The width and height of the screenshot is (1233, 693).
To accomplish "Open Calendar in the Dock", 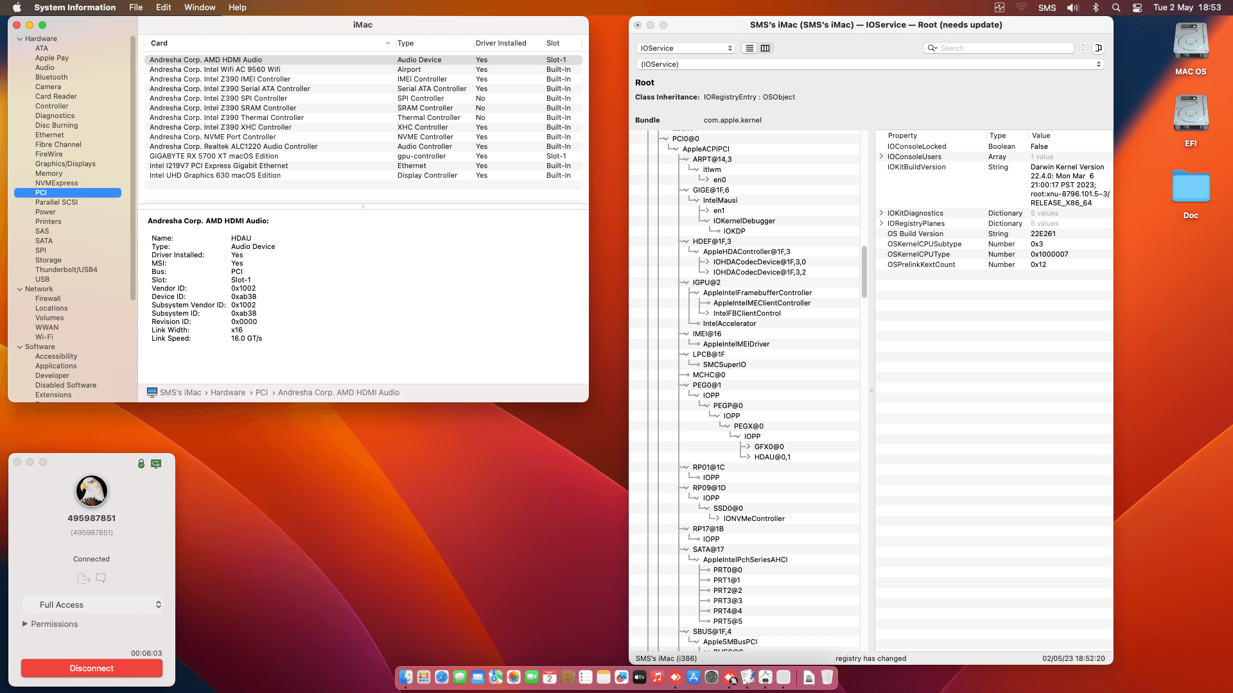I will pos(550,677).
